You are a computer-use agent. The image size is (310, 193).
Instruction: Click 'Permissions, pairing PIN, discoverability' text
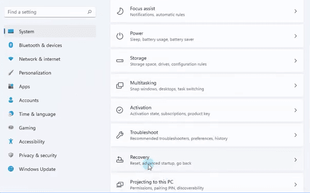click(x=167, y=188)
